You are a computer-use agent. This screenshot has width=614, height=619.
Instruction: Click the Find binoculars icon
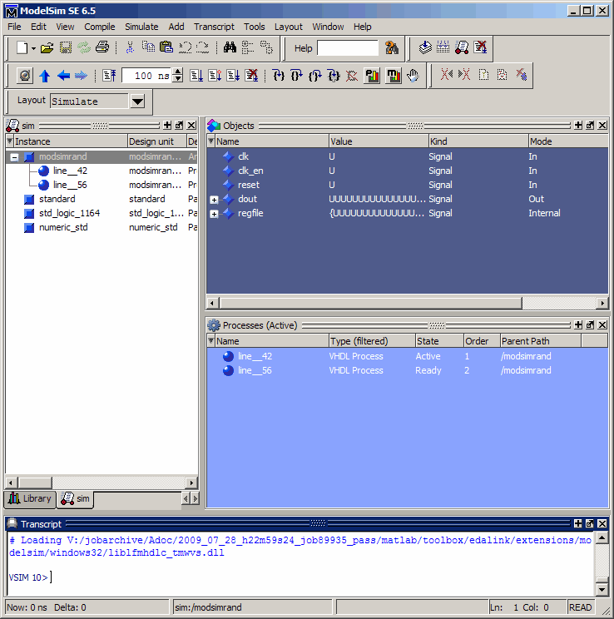coord(230,47)
